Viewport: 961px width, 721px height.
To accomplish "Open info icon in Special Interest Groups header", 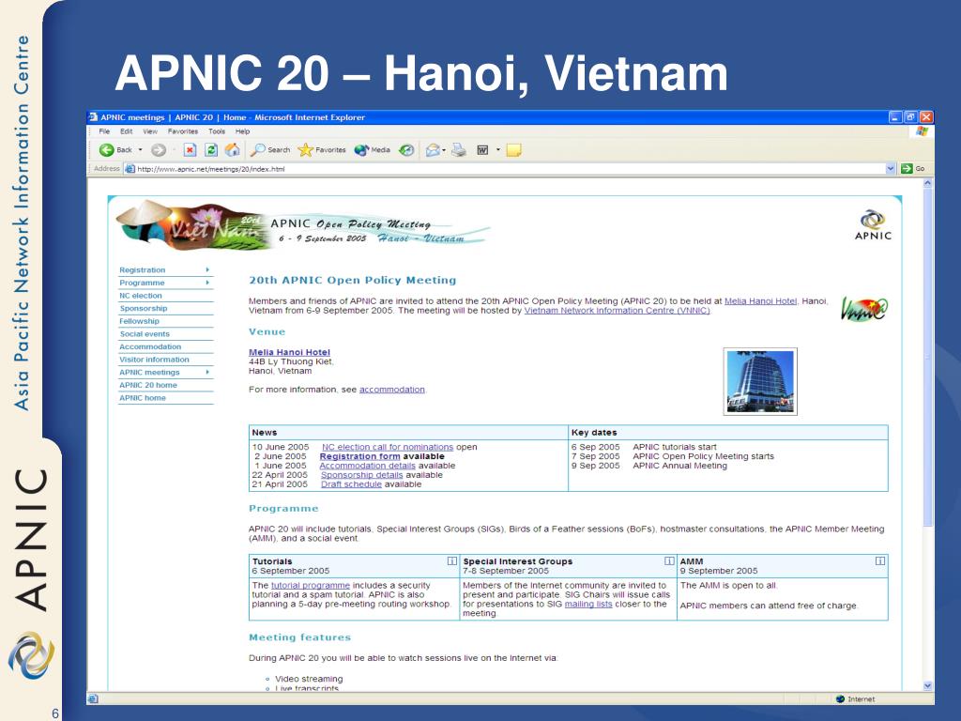I will pyautogui.click(x=669, y=561).
